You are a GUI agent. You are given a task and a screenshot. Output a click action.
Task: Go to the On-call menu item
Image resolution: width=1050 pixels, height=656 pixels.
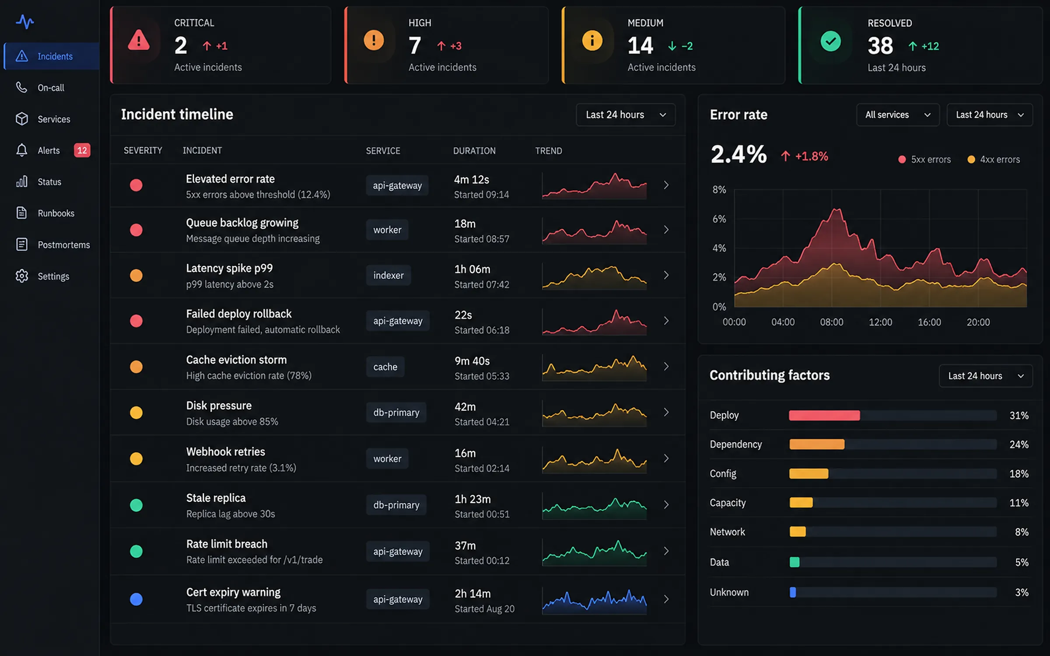[51, 87]
